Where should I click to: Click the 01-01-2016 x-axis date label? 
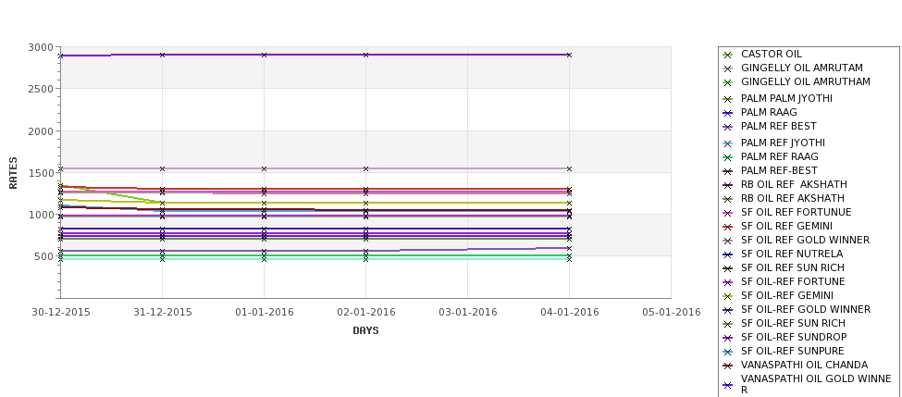pos(264,313)
